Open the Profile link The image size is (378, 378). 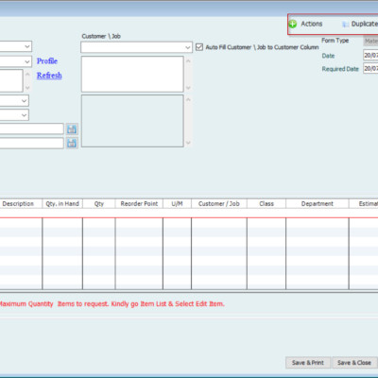coord(47,60)
